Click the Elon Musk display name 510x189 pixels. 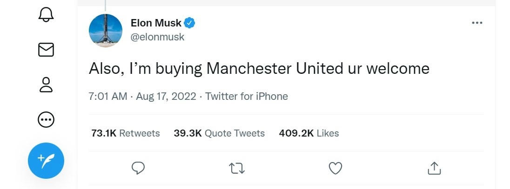pos(156,23)
